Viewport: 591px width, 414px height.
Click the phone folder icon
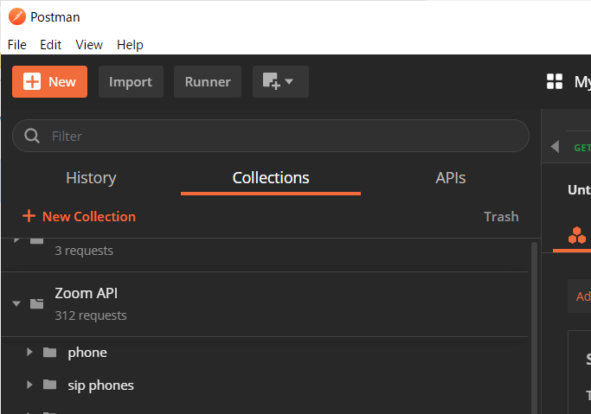[x=49, y=353]
